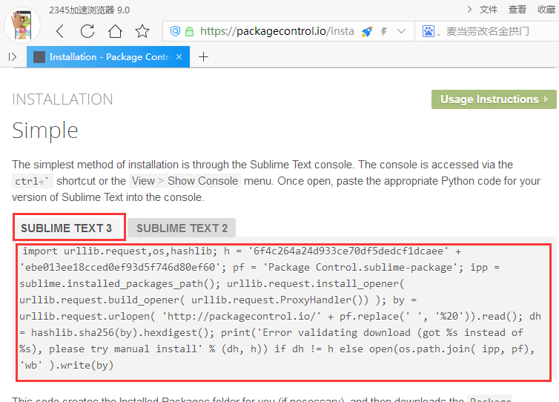
Task: Open a new tab with plus
Action: [203, 56]
